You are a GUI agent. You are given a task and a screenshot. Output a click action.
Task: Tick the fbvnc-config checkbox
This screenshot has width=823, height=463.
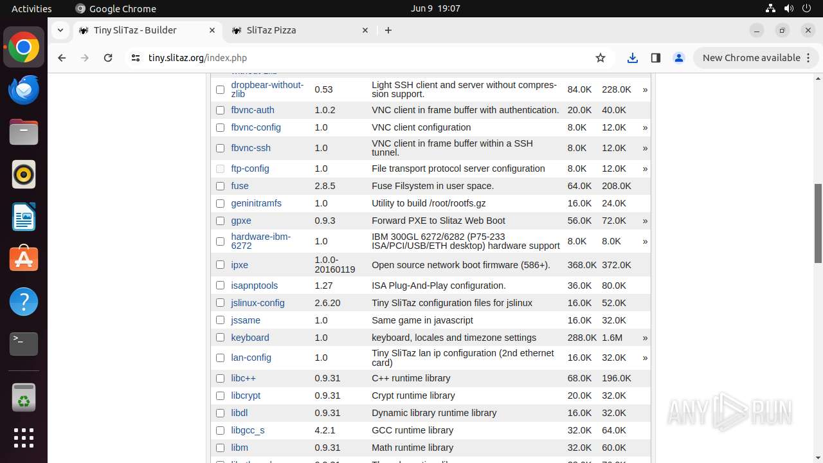coord(220,127)
